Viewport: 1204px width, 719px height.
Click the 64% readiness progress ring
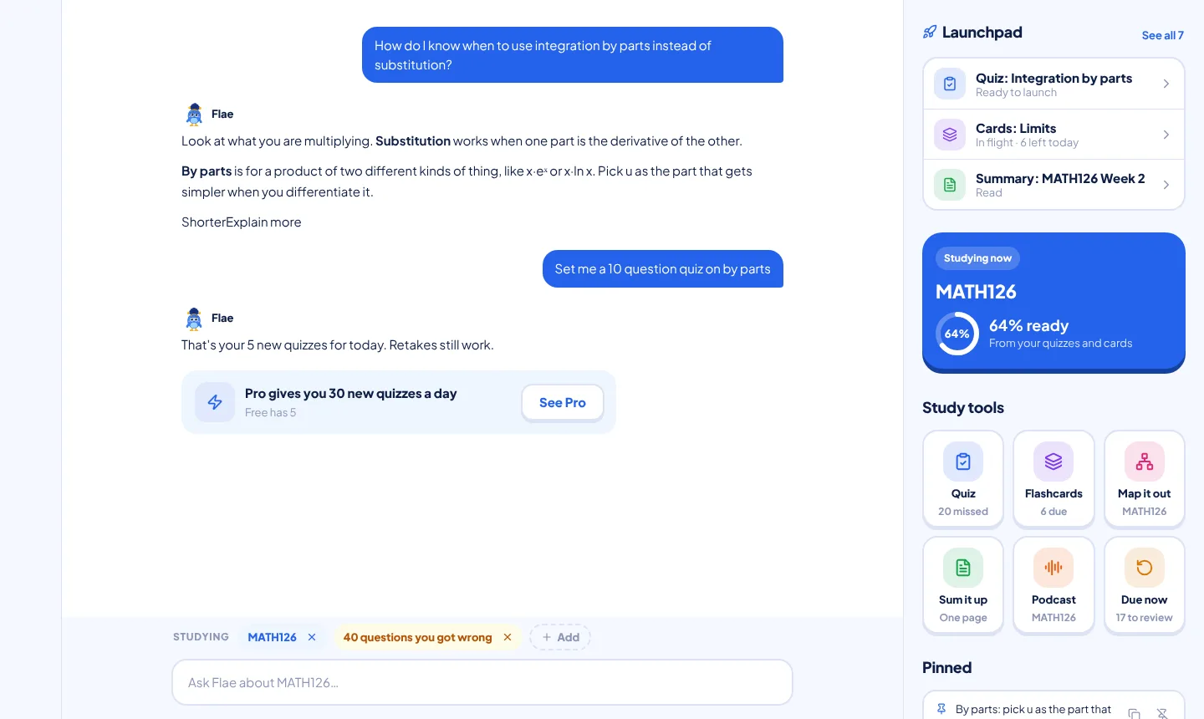[957, 334]
